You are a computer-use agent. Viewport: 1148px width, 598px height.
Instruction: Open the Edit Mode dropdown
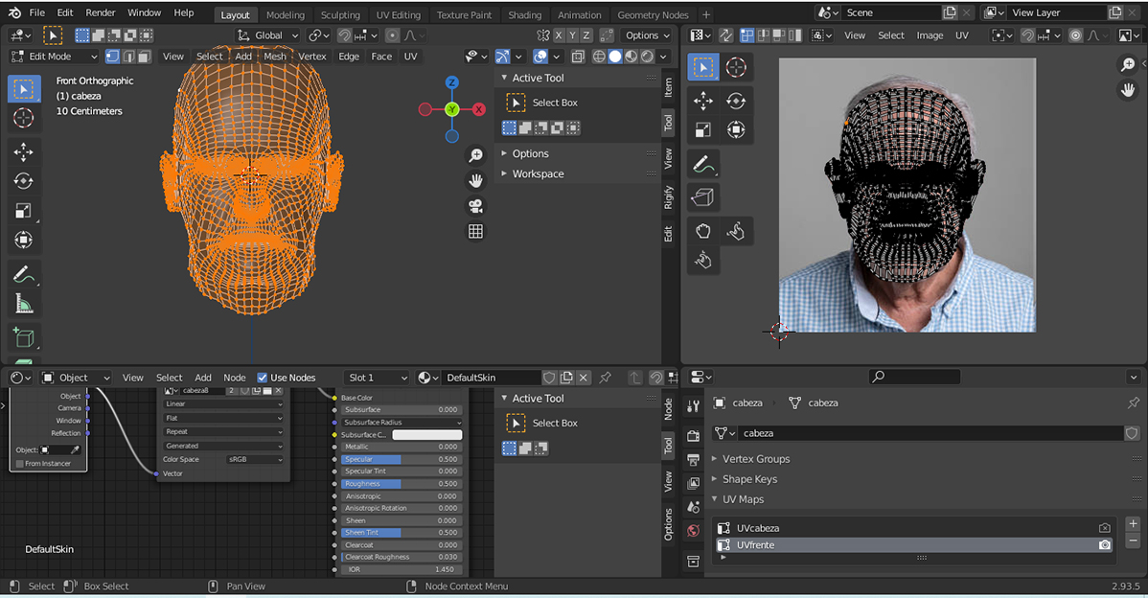point(55,57)
